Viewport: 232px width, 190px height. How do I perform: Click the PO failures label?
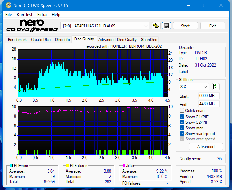click(132, 183)
